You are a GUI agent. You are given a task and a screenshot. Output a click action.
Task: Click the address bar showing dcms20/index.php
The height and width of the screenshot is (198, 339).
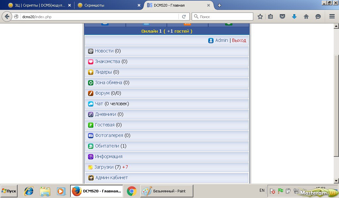[x=99, y=16]
